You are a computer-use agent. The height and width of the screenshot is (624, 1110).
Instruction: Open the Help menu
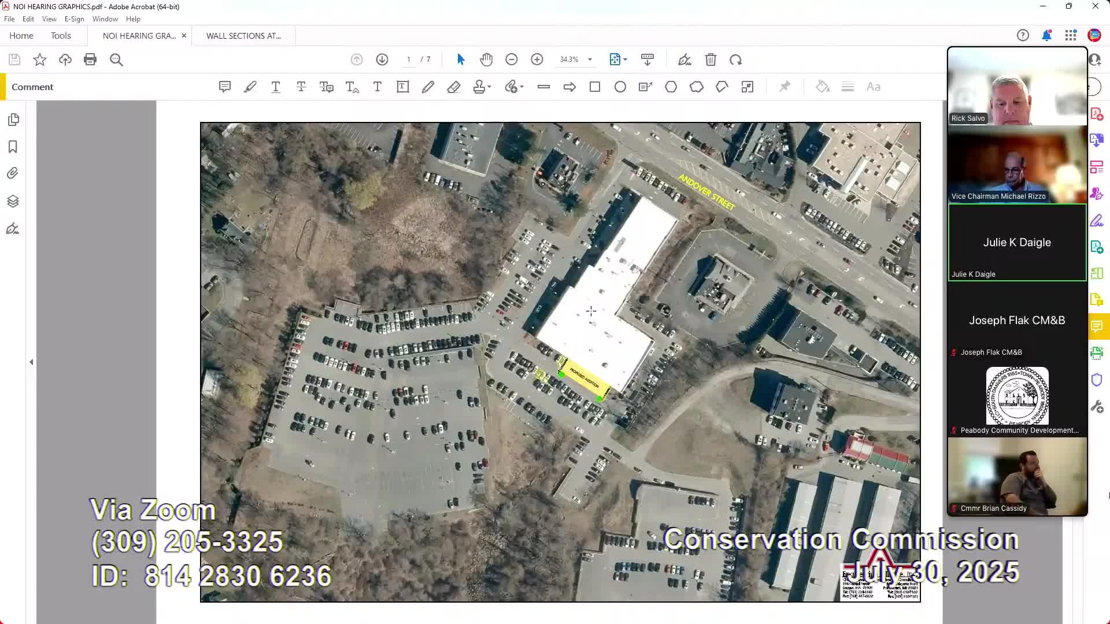[133, 19]
